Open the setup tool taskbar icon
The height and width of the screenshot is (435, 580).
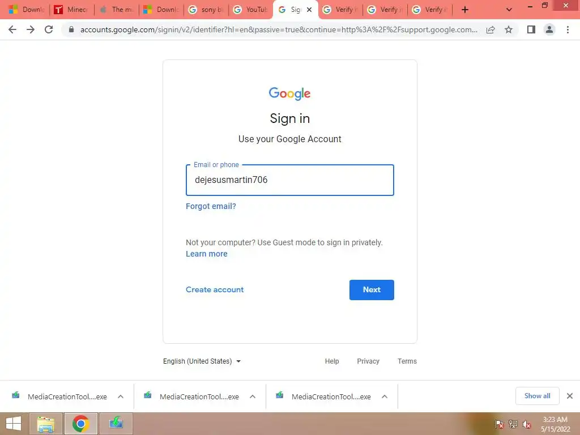(116, 424)
